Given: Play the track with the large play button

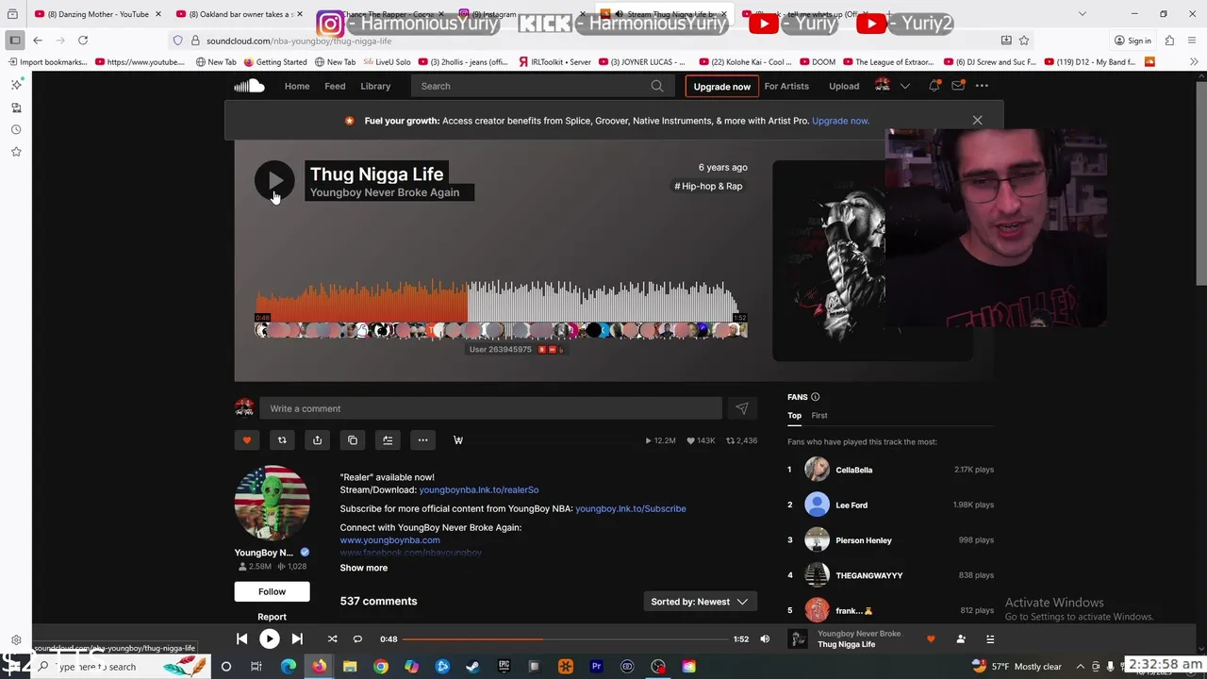Looking at the screenshot, I should [273, 181].
